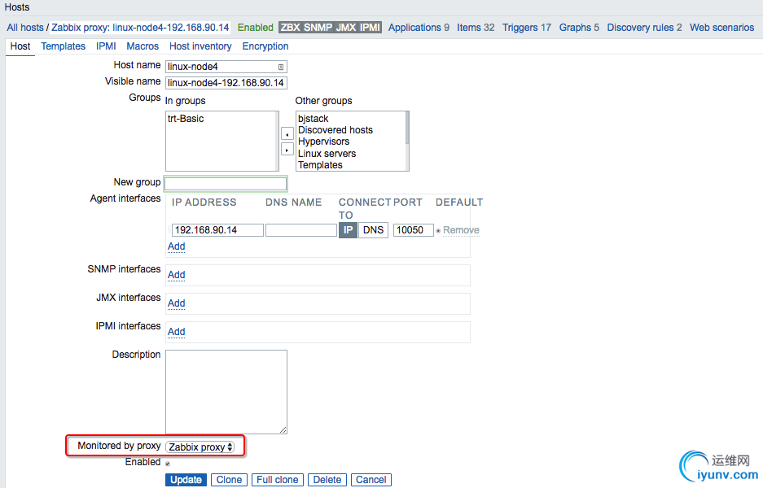Open Discovery rules 2 link
Screen dimensions: 763x488
point(644,28)
